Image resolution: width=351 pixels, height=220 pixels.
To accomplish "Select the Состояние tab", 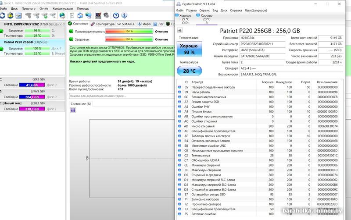I will [x=78, y=24].
